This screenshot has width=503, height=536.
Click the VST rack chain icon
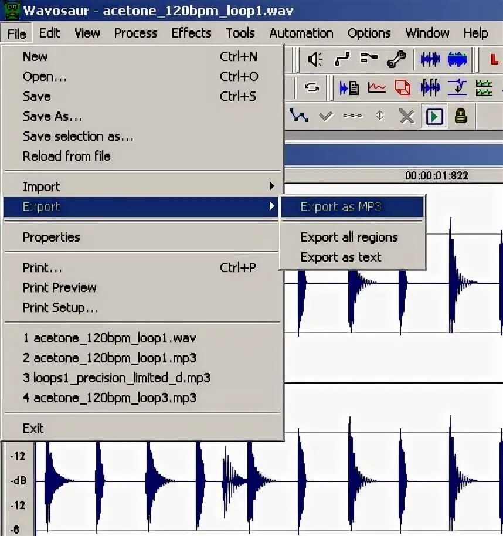(x=369, y=58)
